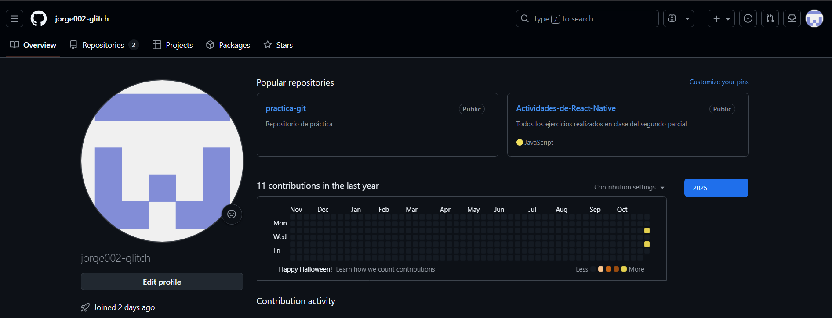This screenshot has width=832, height=318.
Task: Open the Issues icon in header
Action: (748, 19)
